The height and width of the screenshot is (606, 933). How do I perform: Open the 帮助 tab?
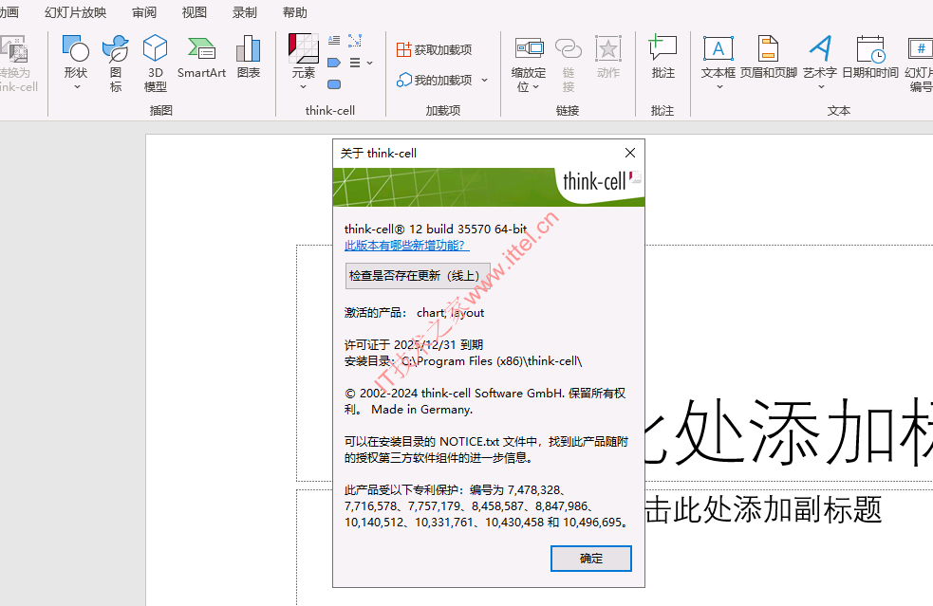click(x=294, y=12)
